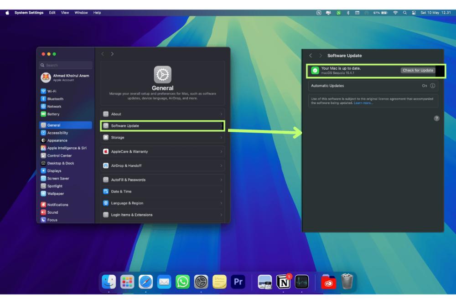Open the Help menu
The image size is (456, 304).
coord(97,13)
